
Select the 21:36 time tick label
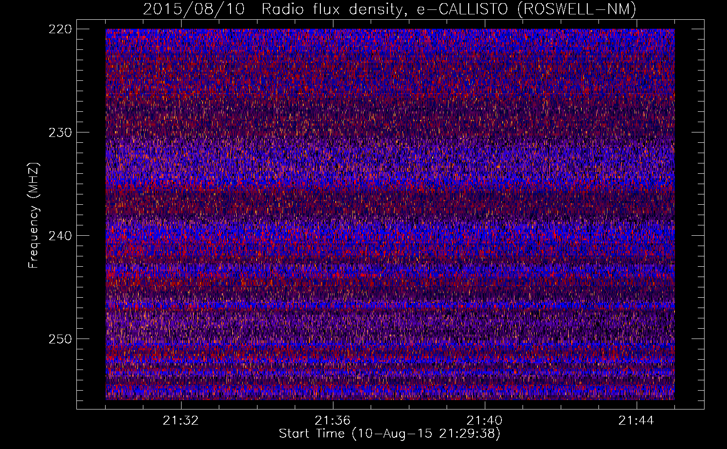332,421
